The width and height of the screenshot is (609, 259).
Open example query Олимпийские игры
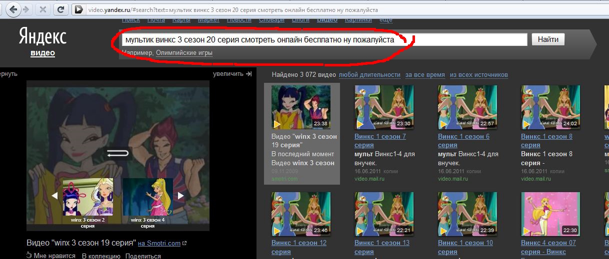(184, 53)
